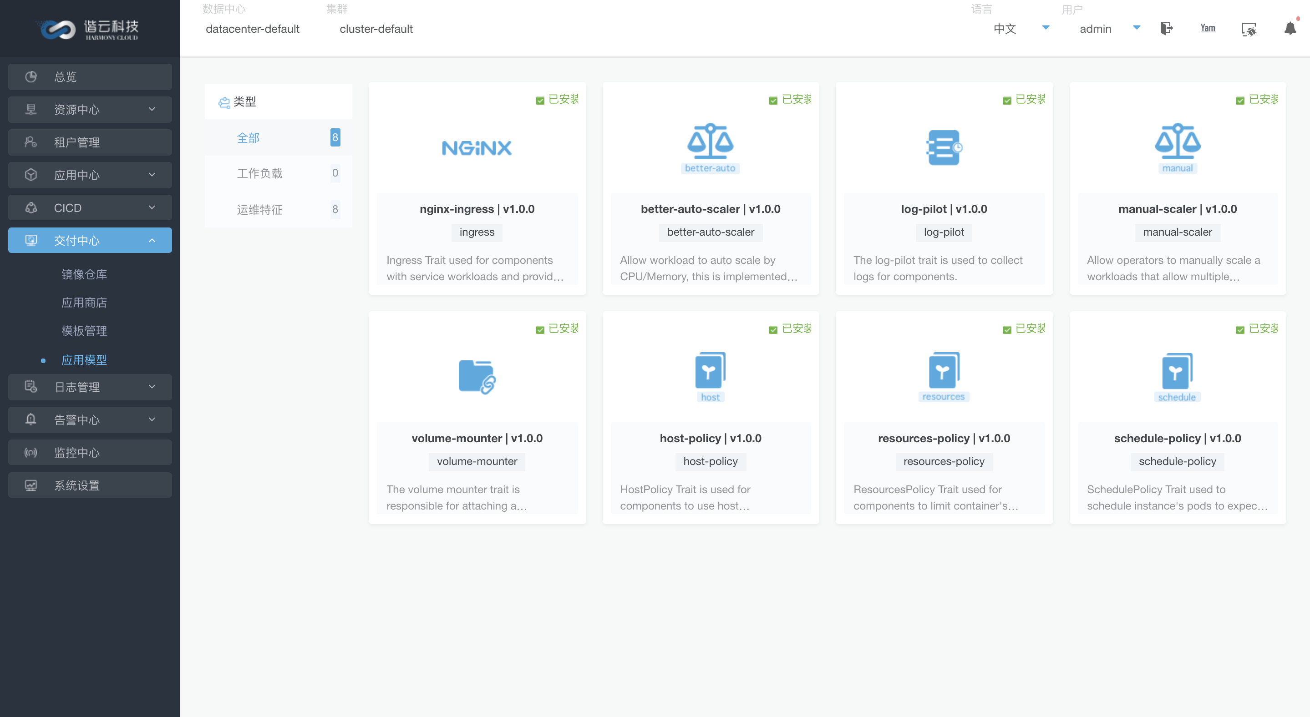The width and height of the screenshot is (1310, 717).
Task: Click the resources-policy tag label
Action: [x=943, y=461]
